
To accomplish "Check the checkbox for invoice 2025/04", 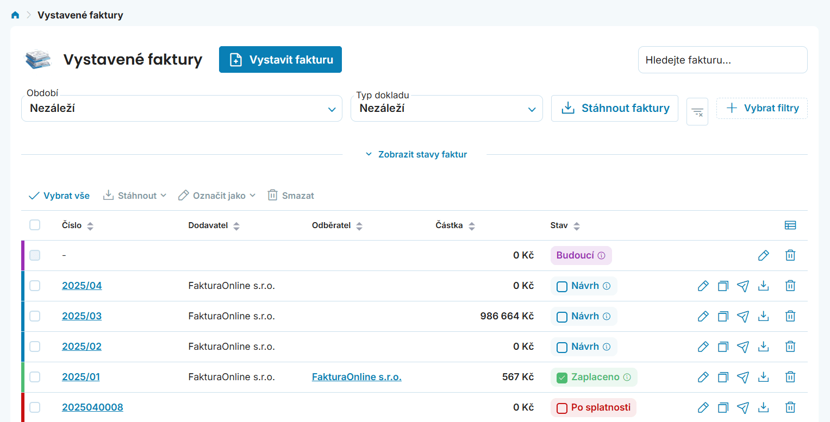I will [x=35, y=286].
